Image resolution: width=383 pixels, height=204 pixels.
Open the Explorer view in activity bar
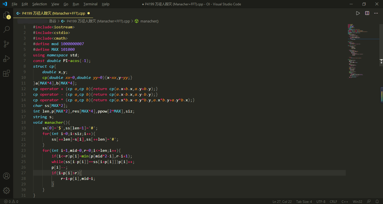(x=6, y=15)
